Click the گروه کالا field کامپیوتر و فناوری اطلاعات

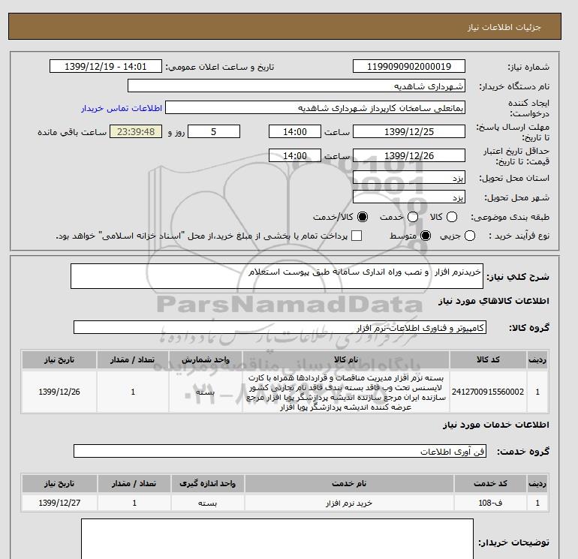[x=280, y=327]
